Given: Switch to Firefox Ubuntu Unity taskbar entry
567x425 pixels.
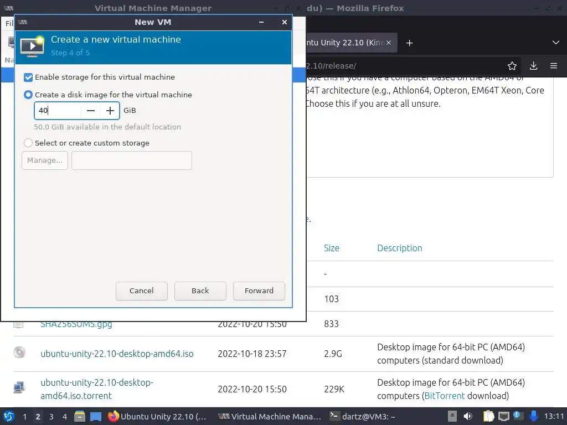Looking at the screenshot, I should click(157, 416).
